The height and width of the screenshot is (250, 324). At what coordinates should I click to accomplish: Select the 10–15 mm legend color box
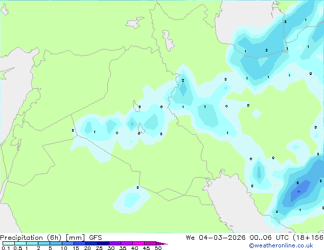[68, 243]
